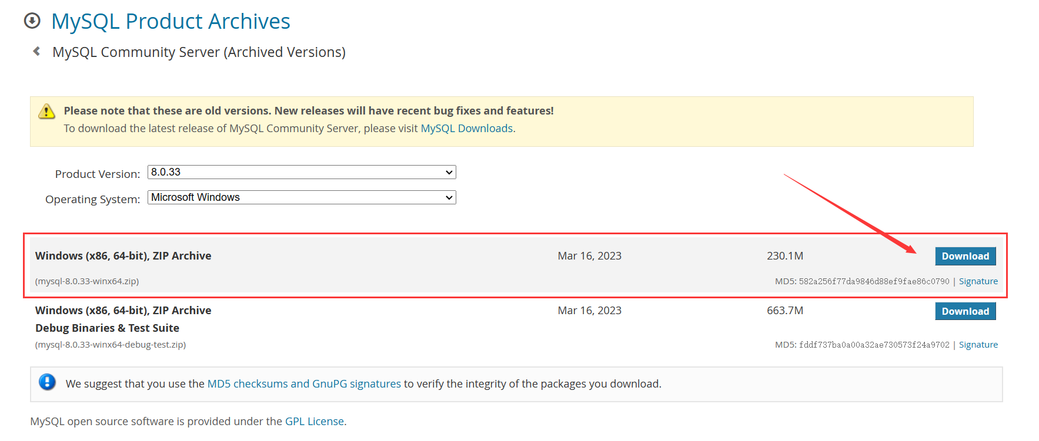Open the Product Version 8.0.33 dropdown
Image resolution: width=1039 pixels, height=441 pixels.
pos(302,172)
